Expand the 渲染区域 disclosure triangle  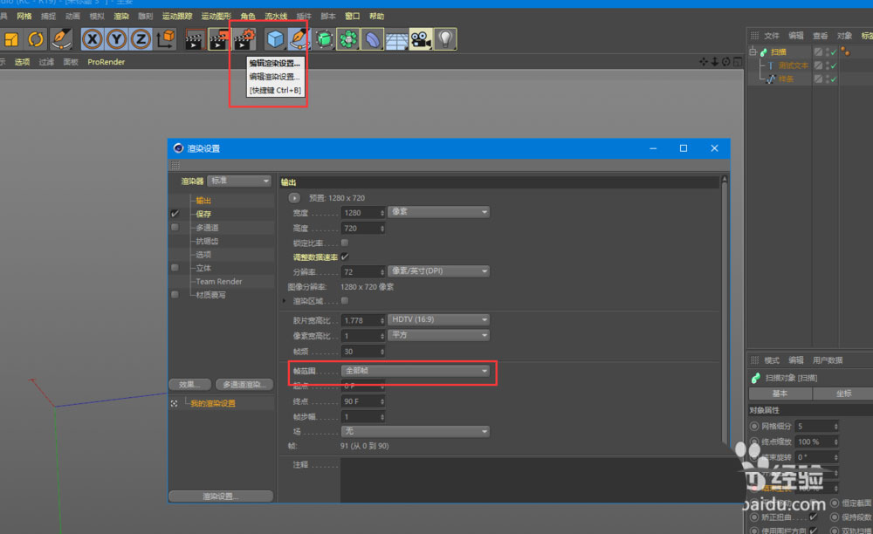(285, 301)
